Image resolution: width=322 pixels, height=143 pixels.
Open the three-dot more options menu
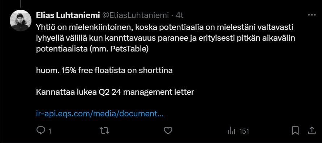[312, 15]
